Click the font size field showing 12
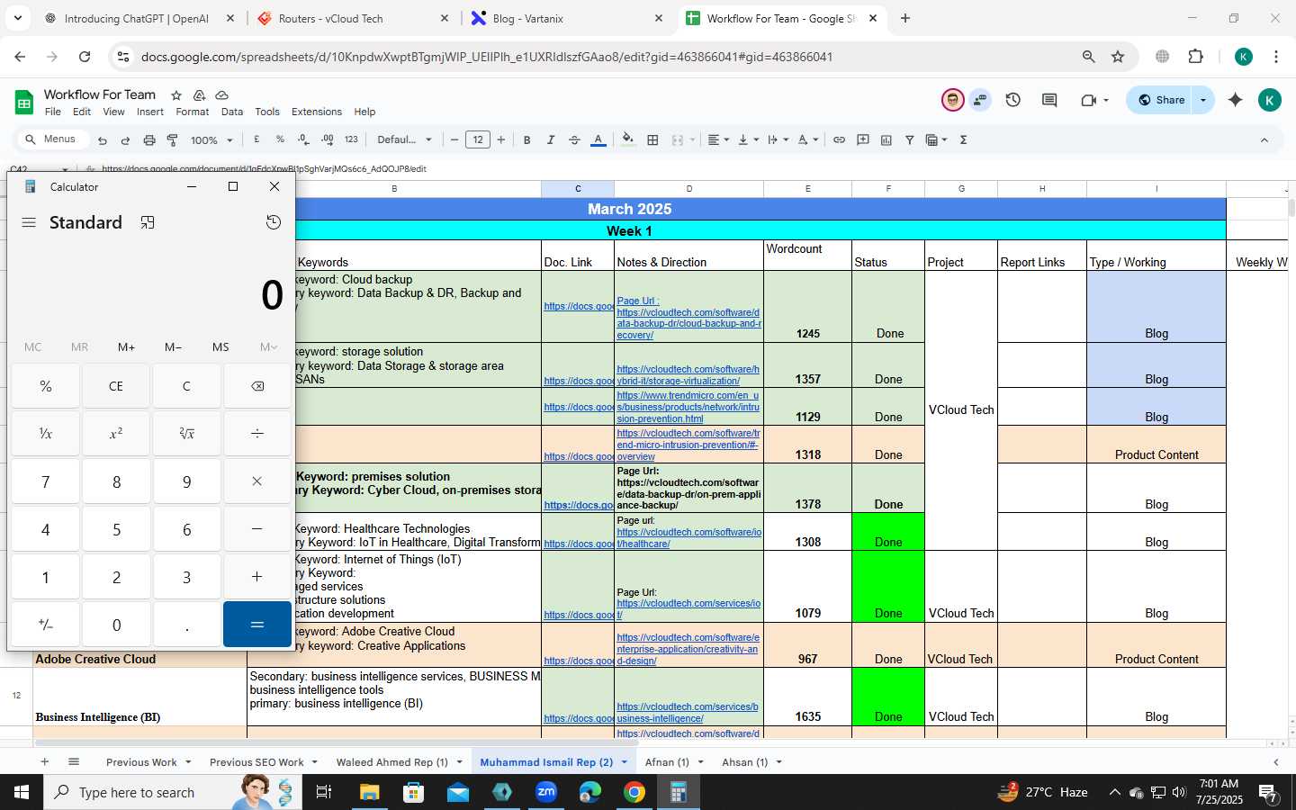Screen dimensions: 1296x810 tap(478, 139)
